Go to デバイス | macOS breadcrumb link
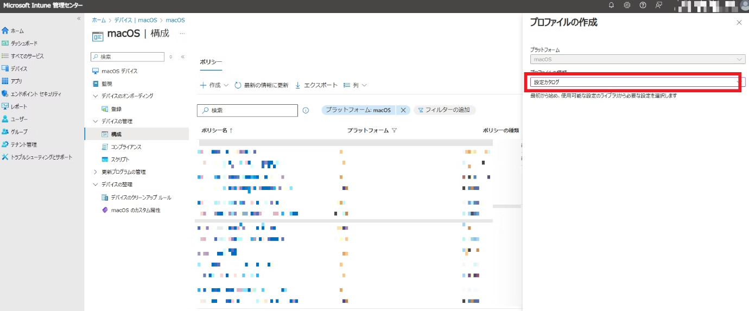The image size is (749, 311). (x=136, y=20)
